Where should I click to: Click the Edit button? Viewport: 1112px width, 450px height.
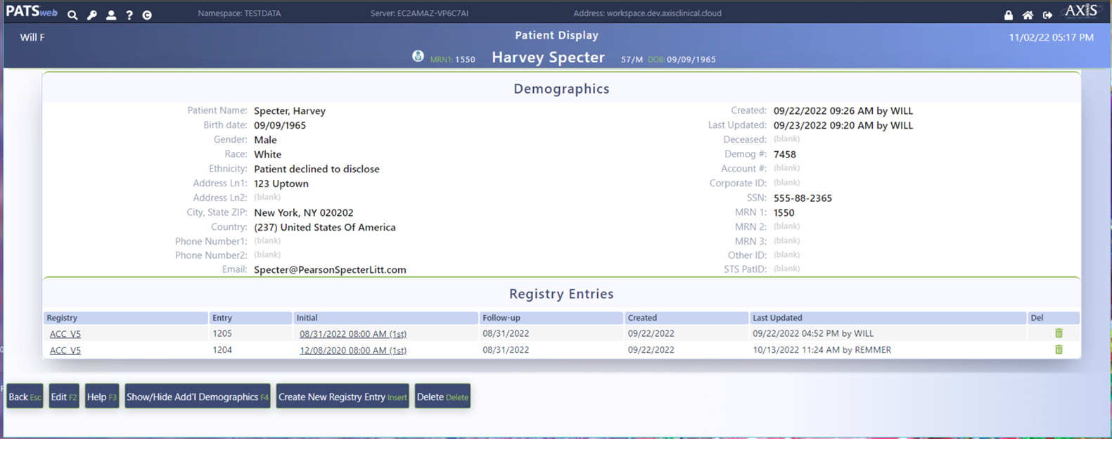pos(64,397)
